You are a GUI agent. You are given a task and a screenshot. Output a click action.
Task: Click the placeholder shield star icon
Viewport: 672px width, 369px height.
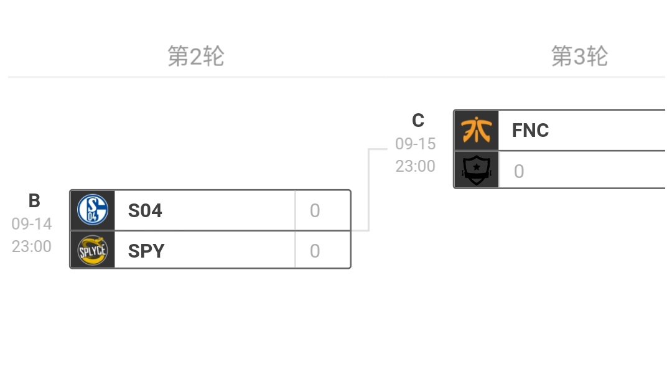[477, 170]
